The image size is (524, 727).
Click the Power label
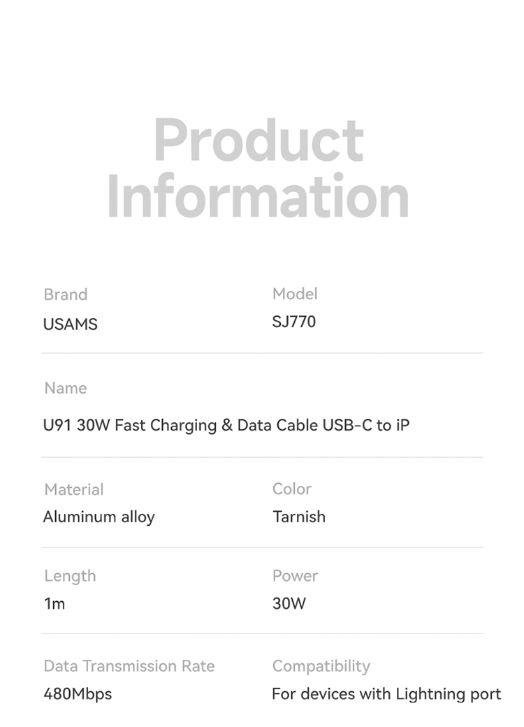295,576
